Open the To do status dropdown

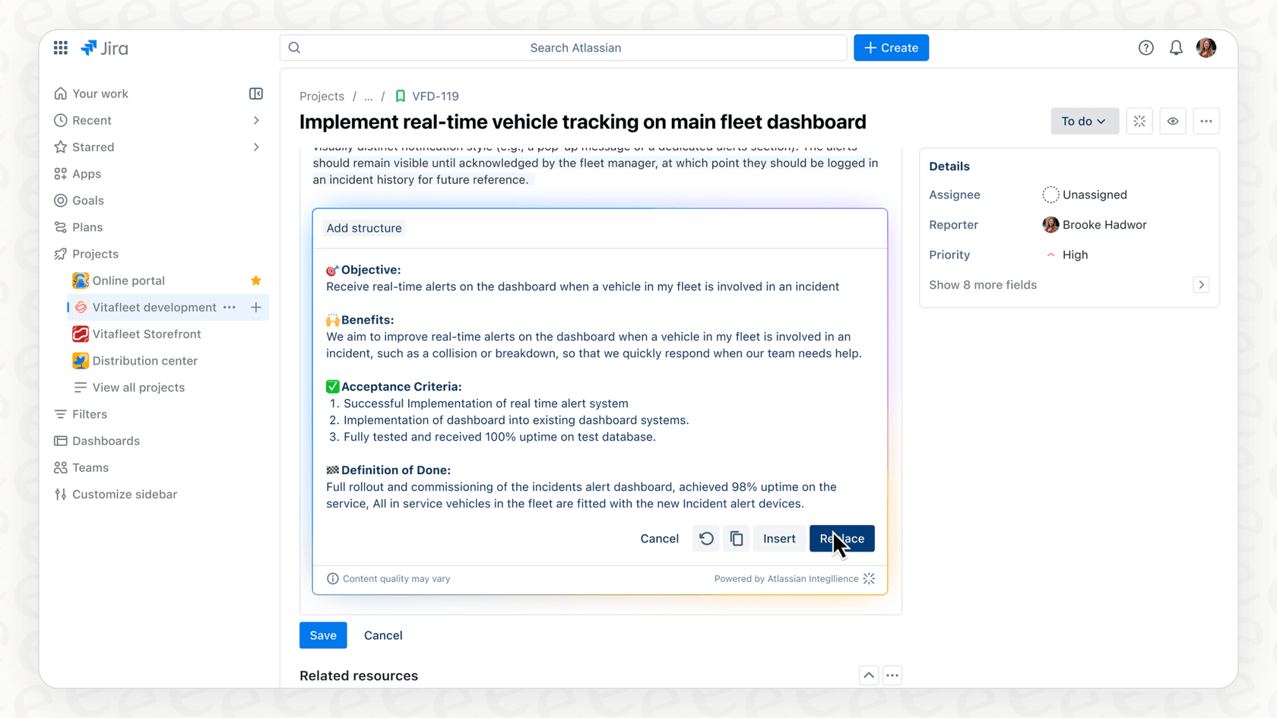1084,121
